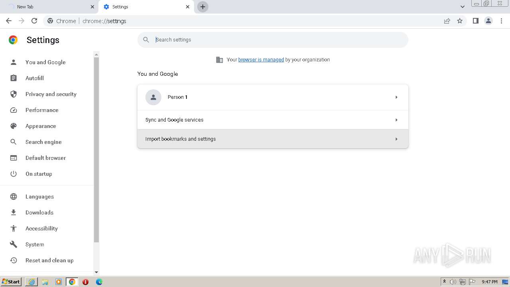Show hidden tray icons arrow
The width and height of the screenshot is (510, 287).
click(444, 282)
